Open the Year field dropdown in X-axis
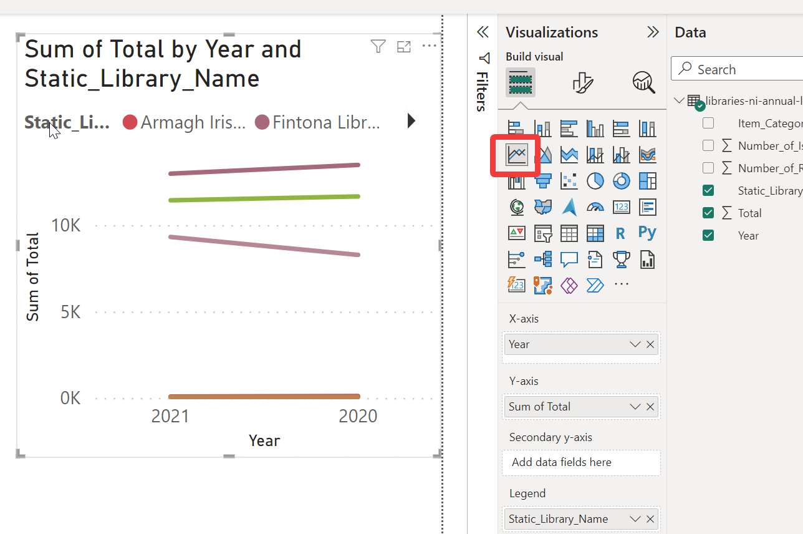The image size is (803, 534). click(x=635, y=344)
